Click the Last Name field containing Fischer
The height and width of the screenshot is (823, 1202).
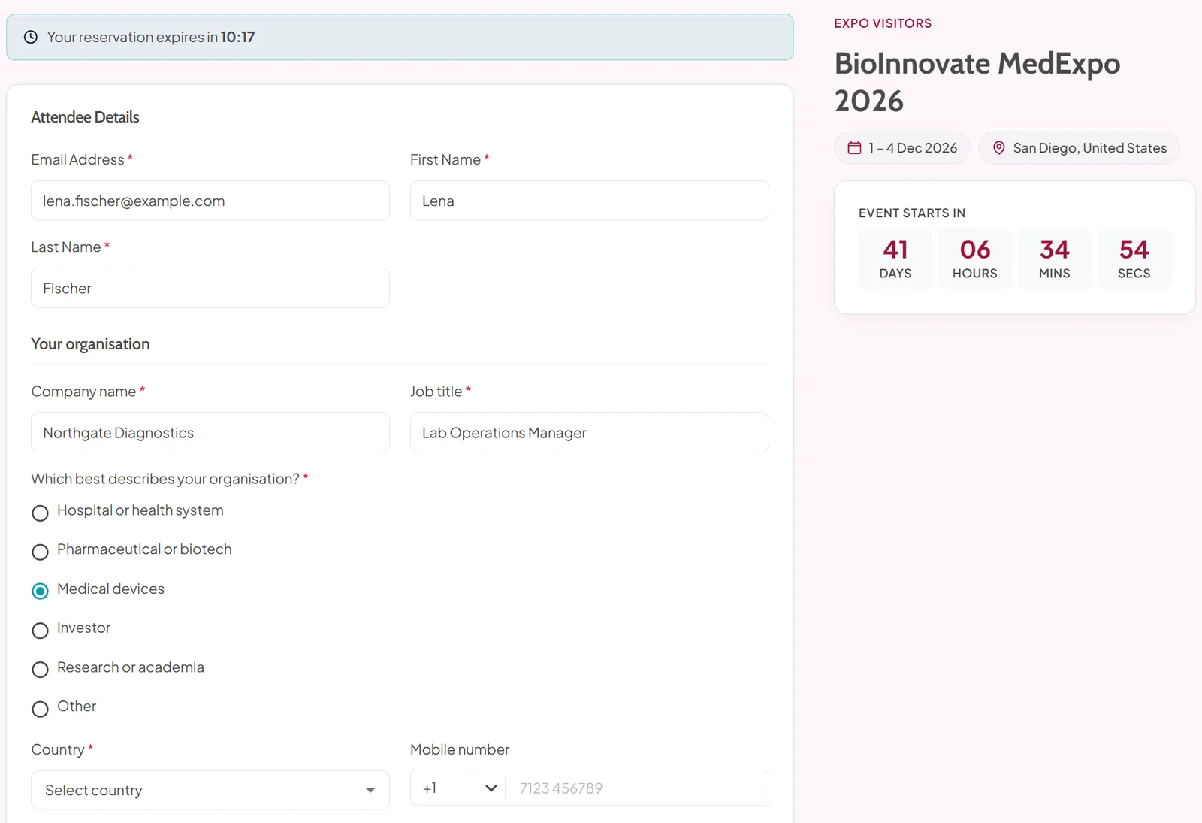(x=210, y=288)
